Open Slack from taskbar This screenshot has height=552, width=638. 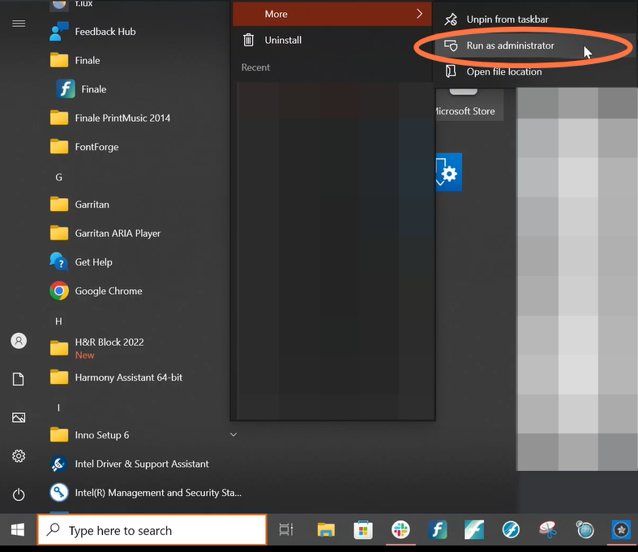(400, 530)
